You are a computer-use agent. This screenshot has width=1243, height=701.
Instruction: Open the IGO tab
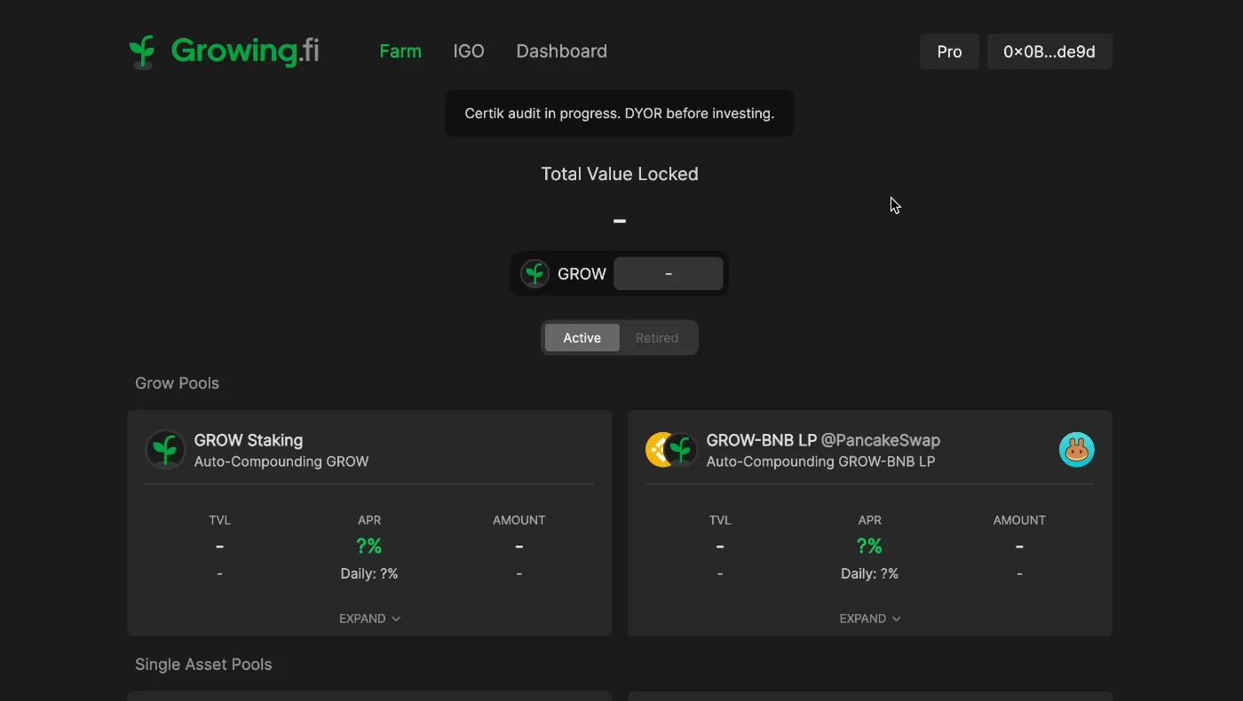pyautogui.click(x=469, y=51)
